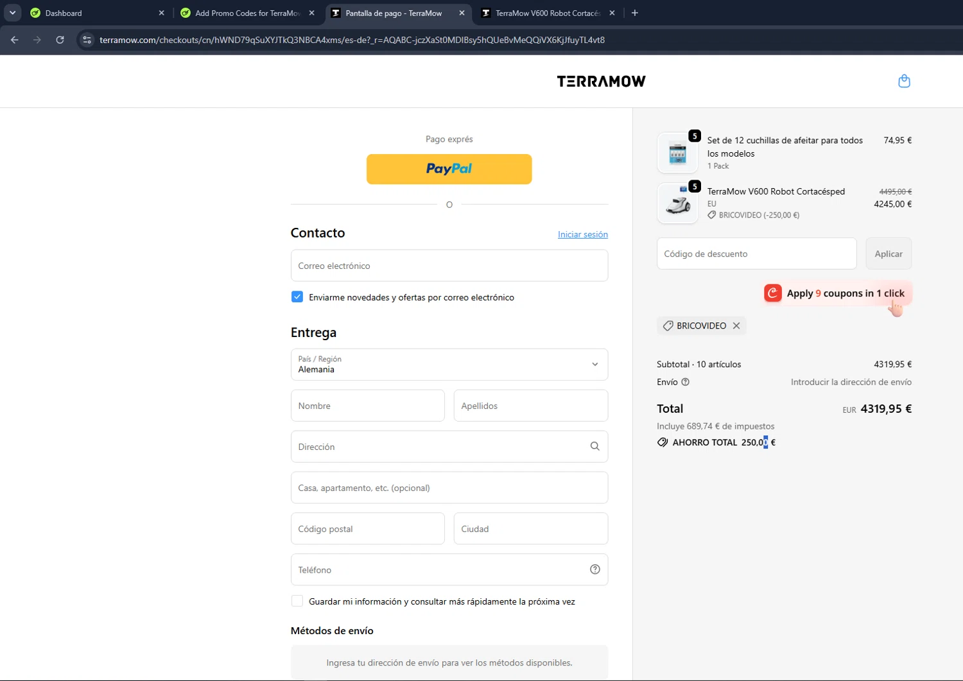Click the help icon in Teléfono field
This screenshot has height=681, width=963.
595,569
